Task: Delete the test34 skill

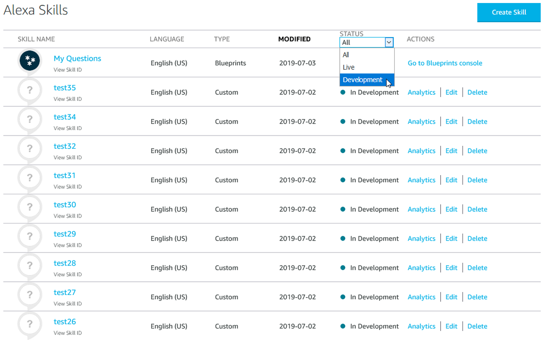Action: point(477,122)
